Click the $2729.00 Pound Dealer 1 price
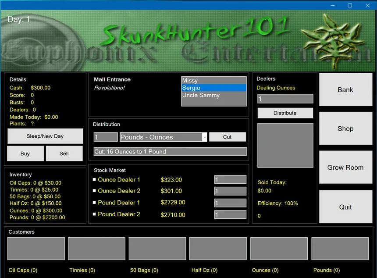Viewport: 377px width, 278px height. pyautogui.click(x=173, y=202)
